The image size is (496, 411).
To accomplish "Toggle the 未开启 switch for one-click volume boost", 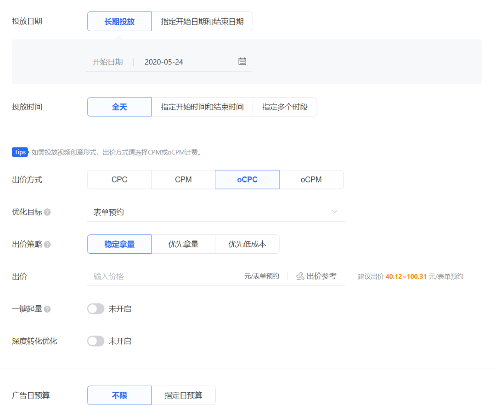I will pos(96,308).
